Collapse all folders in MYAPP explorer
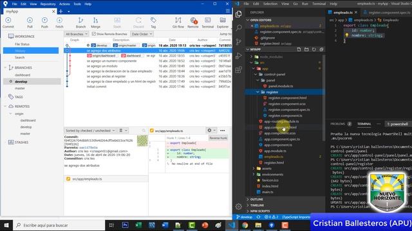412x231 pixels. tap(321, 49)
